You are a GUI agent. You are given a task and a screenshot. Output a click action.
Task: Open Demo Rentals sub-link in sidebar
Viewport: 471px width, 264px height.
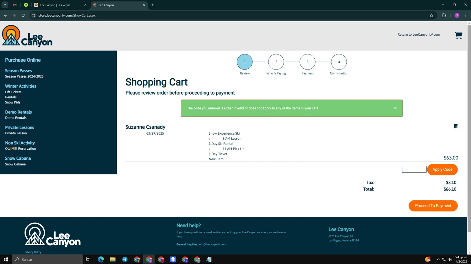16,118
